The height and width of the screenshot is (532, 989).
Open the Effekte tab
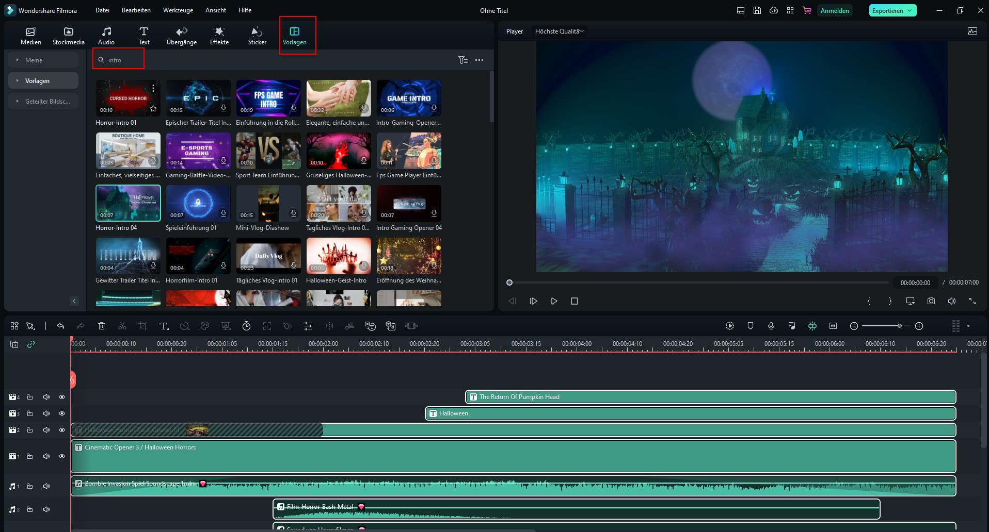[x=219, y=36]
